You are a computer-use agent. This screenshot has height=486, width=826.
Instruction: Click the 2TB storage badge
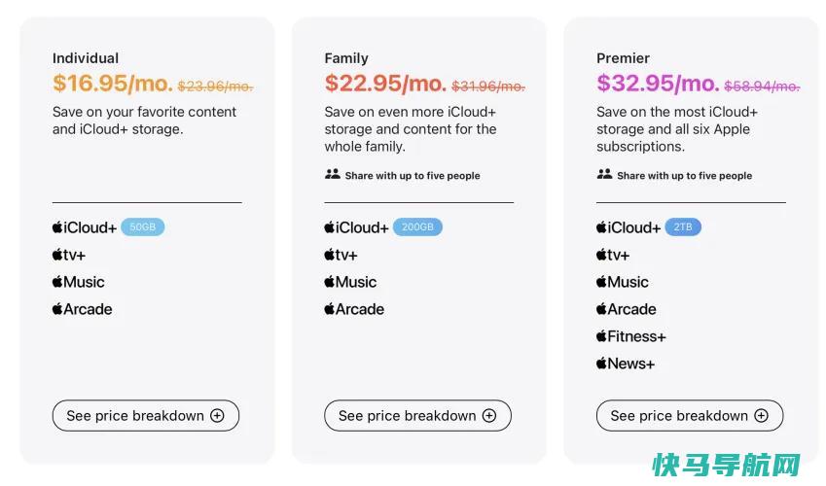[683, 226]
